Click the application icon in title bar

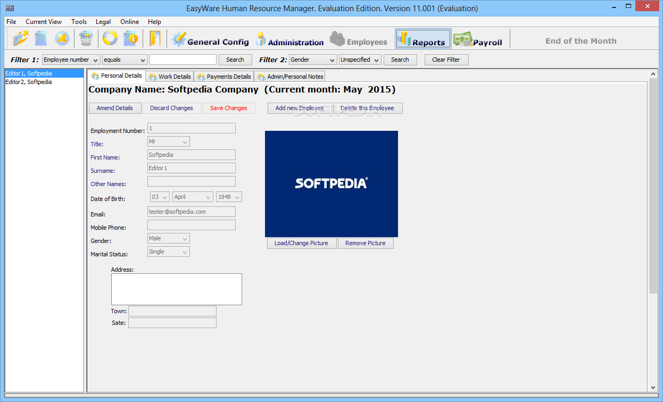(x=10, y=9)
